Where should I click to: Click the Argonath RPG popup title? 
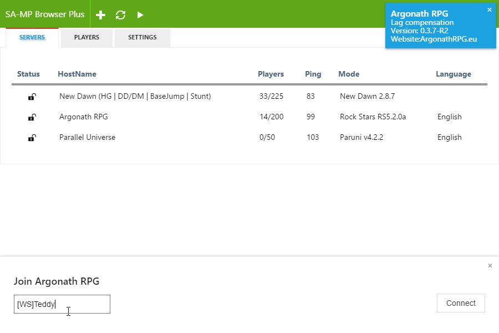coord(420,14)
